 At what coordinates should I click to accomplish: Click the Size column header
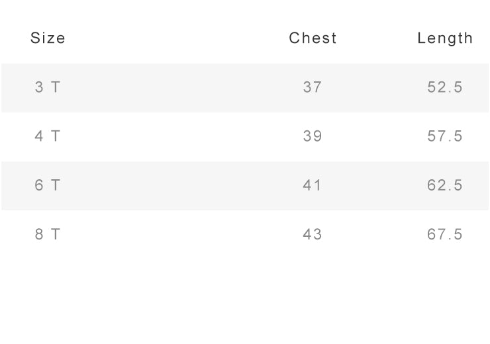[x=48, y=38]
